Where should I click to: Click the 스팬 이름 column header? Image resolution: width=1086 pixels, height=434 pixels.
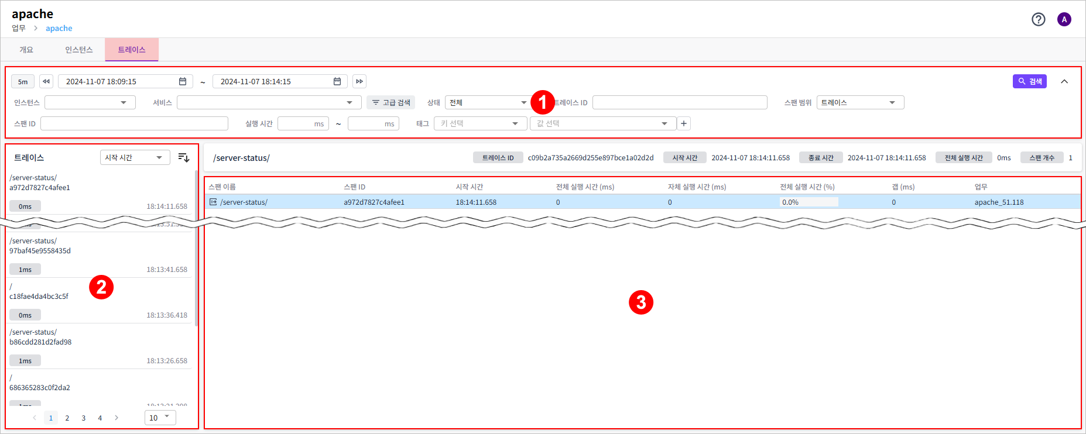(222, 187)
